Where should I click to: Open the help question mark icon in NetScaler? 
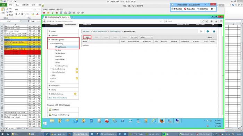pyautogui.click(x=208, y=31)
